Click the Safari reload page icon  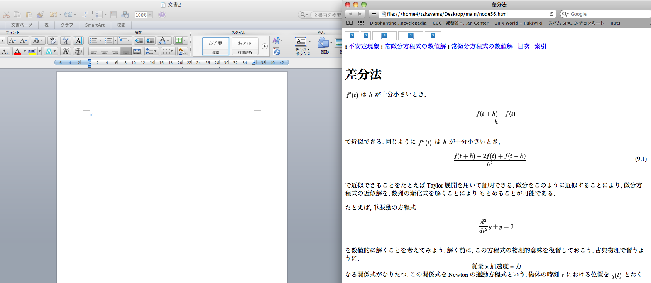pyautogui.click(x=551, y=14)
